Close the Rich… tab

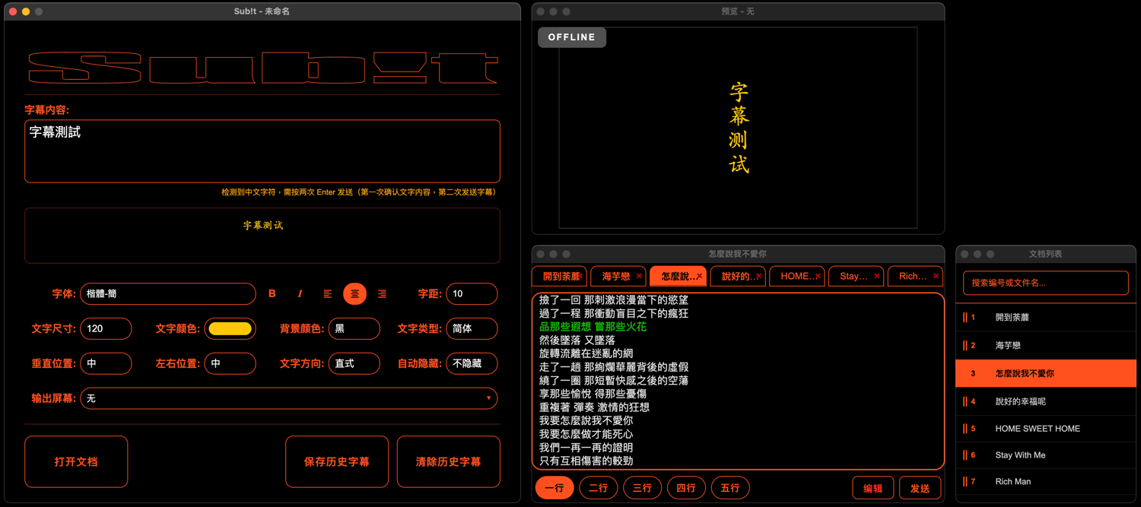(936, 277)
